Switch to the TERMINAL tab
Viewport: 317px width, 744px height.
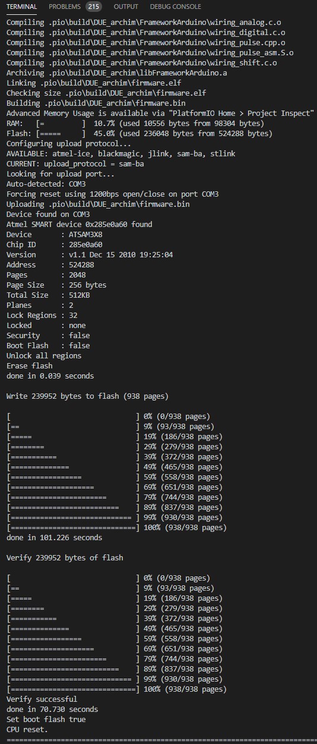pyautogui.click(x=21, y=7)
